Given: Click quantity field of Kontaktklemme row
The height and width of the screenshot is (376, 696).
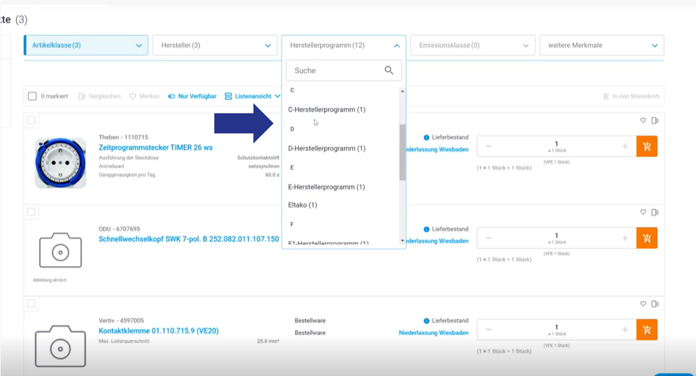Looking at the screenshot, I should pyautogui.click(x=556, y=329).
